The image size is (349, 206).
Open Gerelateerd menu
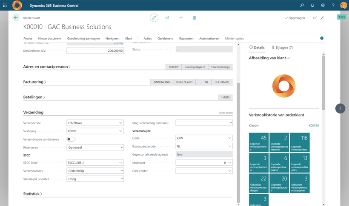[166, 39]
